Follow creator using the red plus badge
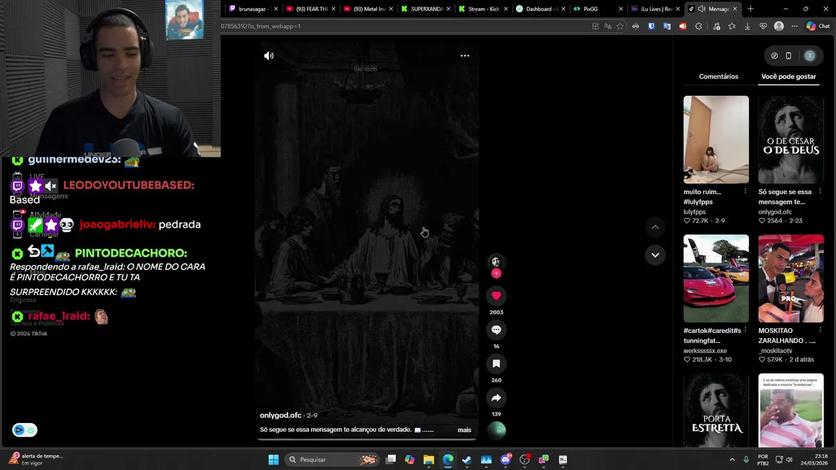 pos(496,274)
